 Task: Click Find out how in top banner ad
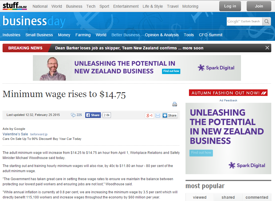pyautogui.click(x=171, y=71)
